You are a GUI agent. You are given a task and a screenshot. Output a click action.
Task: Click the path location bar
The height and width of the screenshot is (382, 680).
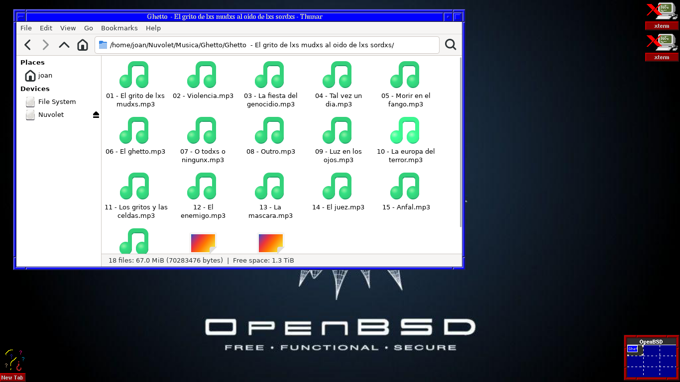tap(267, 45)
